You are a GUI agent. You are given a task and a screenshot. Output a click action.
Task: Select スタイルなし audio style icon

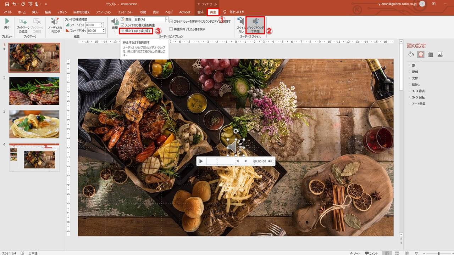[x=241, y=22]
